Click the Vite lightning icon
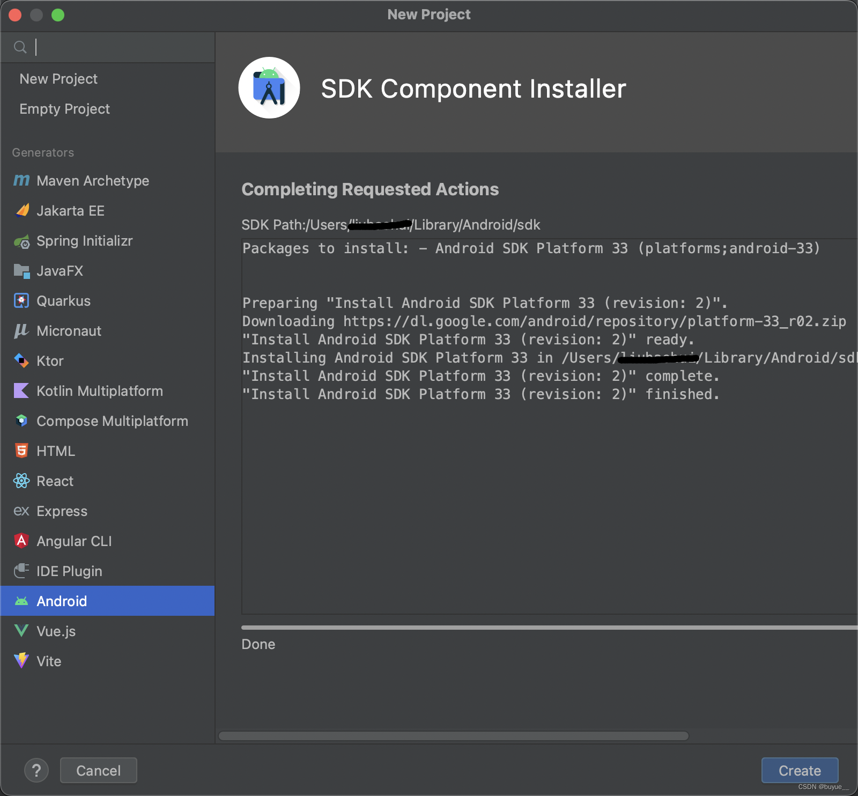Screen dimensions: 858x796 (x=21, y=661)
